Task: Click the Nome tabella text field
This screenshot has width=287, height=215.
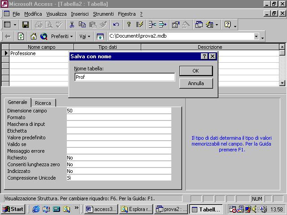Action: click(x=125, y=77)
